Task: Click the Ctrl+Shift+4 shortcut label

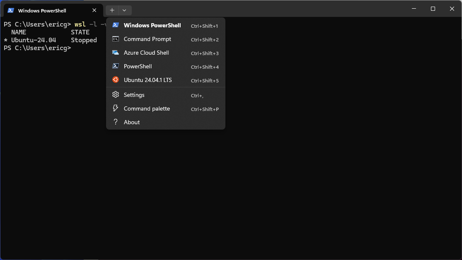Action: tap(205, 67)
